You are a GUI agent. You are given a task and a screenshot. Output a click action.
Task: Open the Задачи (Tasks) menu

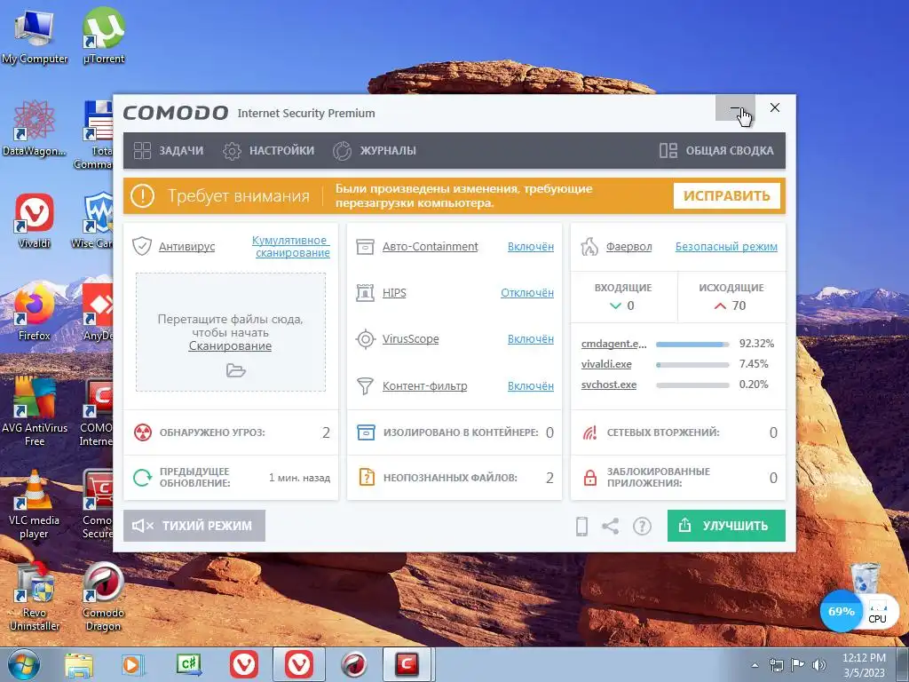(169, 151)
